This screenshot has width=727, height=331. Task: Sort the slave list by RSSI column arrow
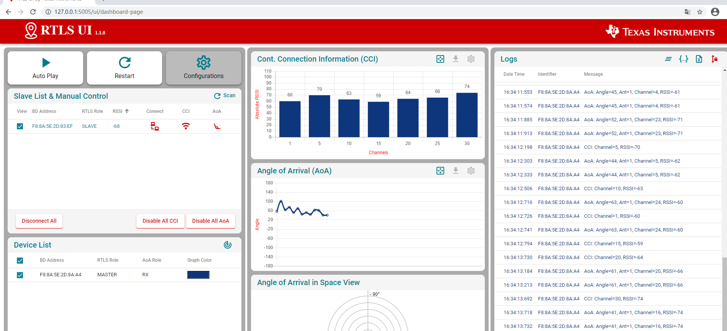[x=127, y=111]
